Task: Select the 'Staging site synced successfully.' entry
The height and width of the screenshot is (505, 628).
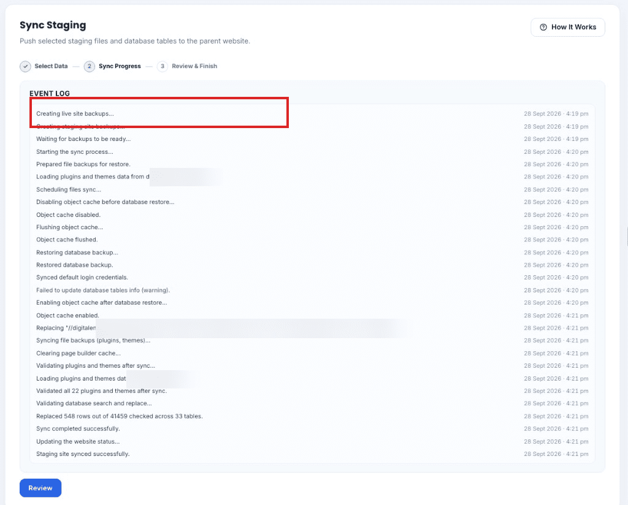Action: click(x=83, y=454)
